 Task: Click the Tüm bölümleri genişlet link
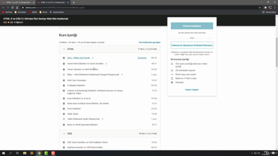pyautogui.click(x=149, y=42)
